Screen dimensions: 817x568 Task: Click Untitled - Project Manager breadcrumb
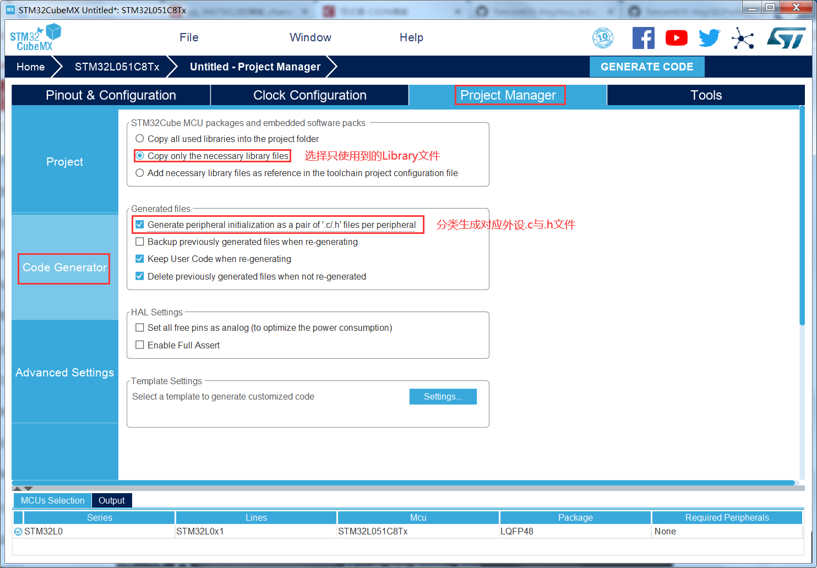coord(255,67)
